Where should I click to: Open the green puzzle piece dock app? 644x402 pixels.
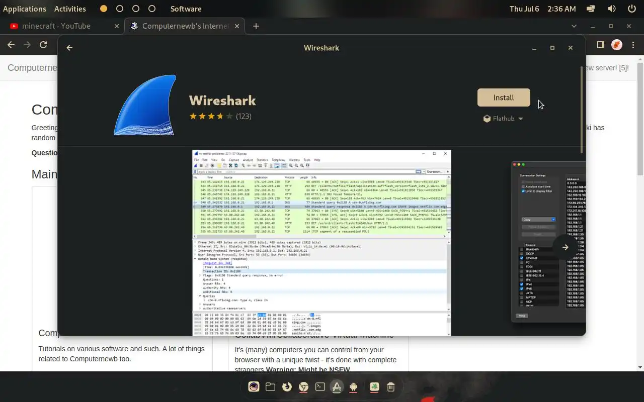pos(374,386)
